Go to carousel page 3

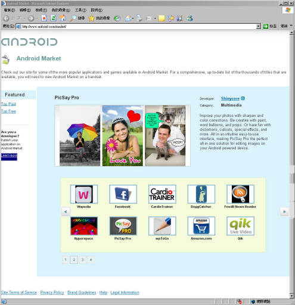[82, 260]
